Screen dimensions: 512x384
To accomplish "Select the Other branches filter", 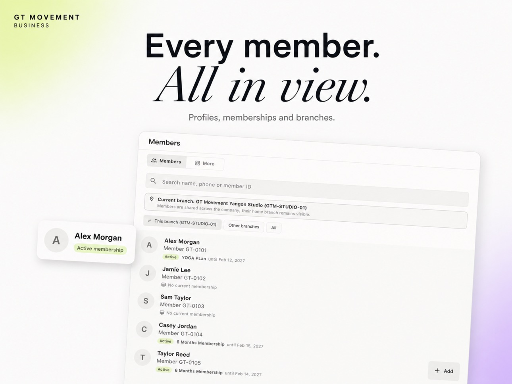I will (x=244, y=226).
